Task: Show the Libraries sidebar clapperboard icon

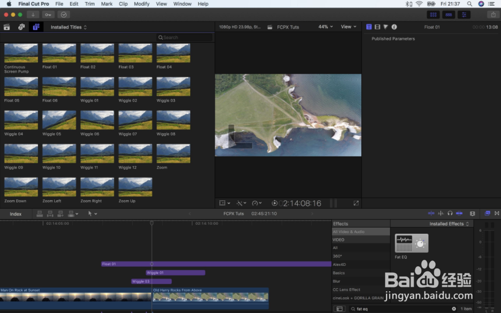Action: point(7,27)
